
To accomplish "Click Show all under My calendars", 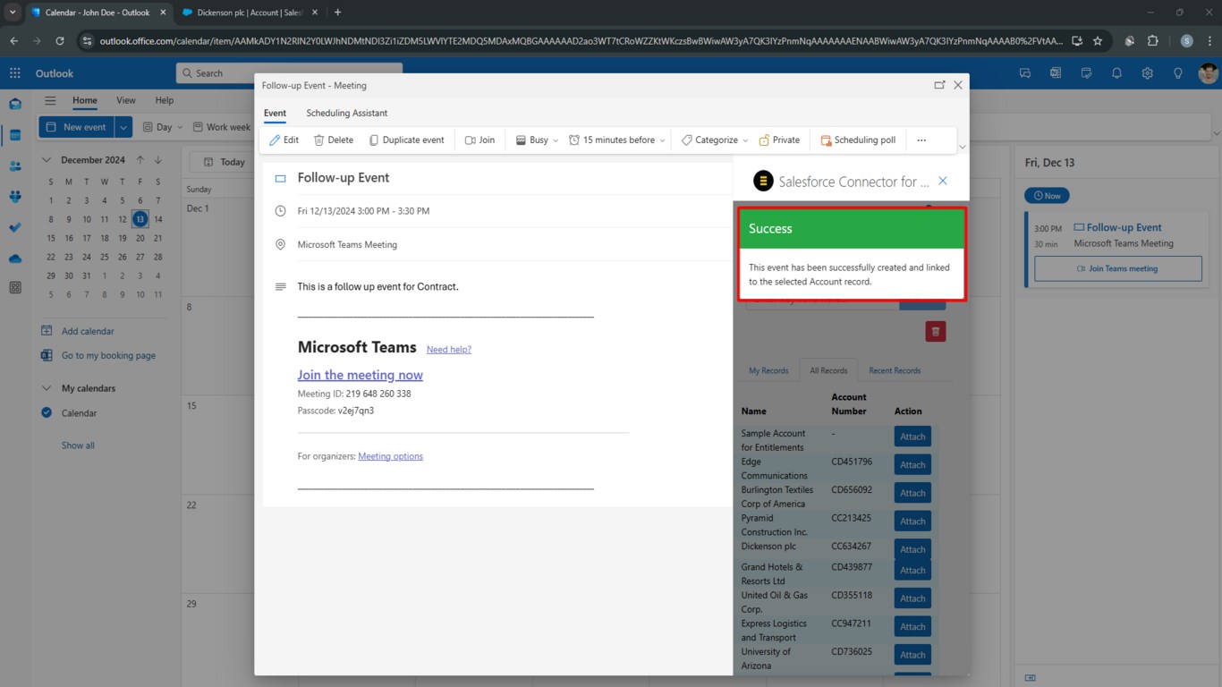I will (x=78, y=445).
